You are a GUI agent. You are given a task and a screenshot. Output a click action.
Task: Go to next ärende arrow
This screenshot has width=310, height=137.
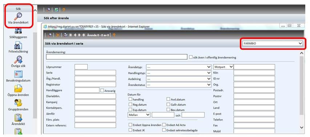point(79,35)
